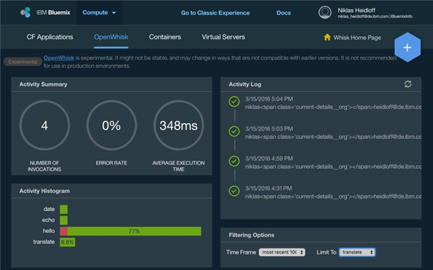Click the 0% error rate circle
The height and width of the screenshot is (270, 433).
point(111,125)
